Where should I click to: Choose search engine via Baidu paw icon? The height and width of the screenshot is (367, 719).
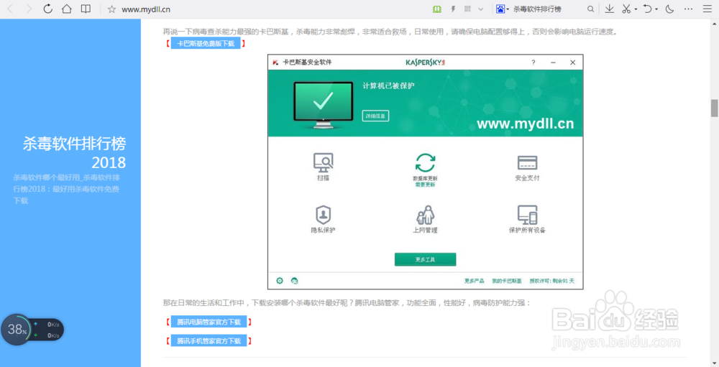500,9
